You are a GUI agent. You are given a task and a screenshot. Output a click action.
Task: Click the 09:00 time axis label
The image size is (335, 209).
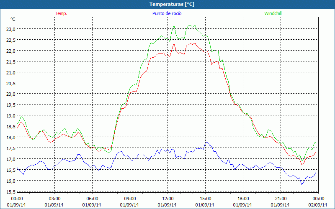click(130, 199)
